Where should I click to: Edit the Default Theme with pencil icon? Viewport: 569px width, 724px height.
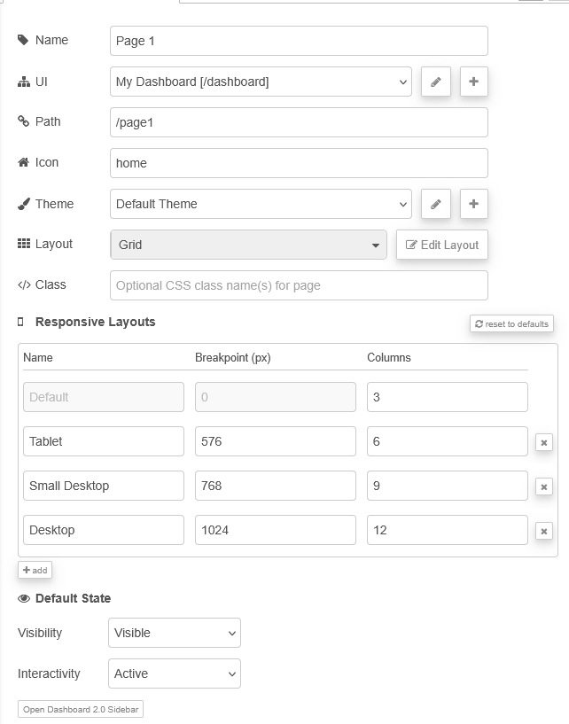coord(435,204)
